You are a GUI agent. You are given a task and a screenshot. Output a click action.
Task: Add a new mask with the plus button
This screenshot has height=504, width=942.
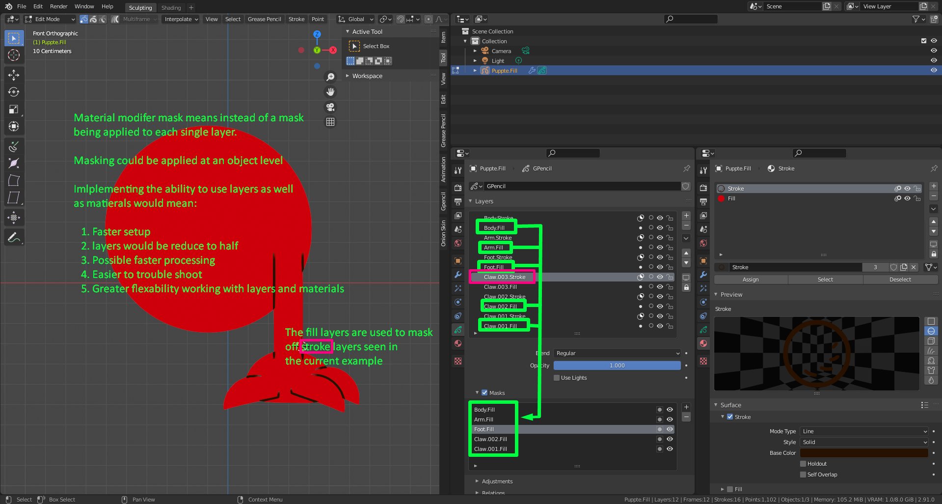686,407
